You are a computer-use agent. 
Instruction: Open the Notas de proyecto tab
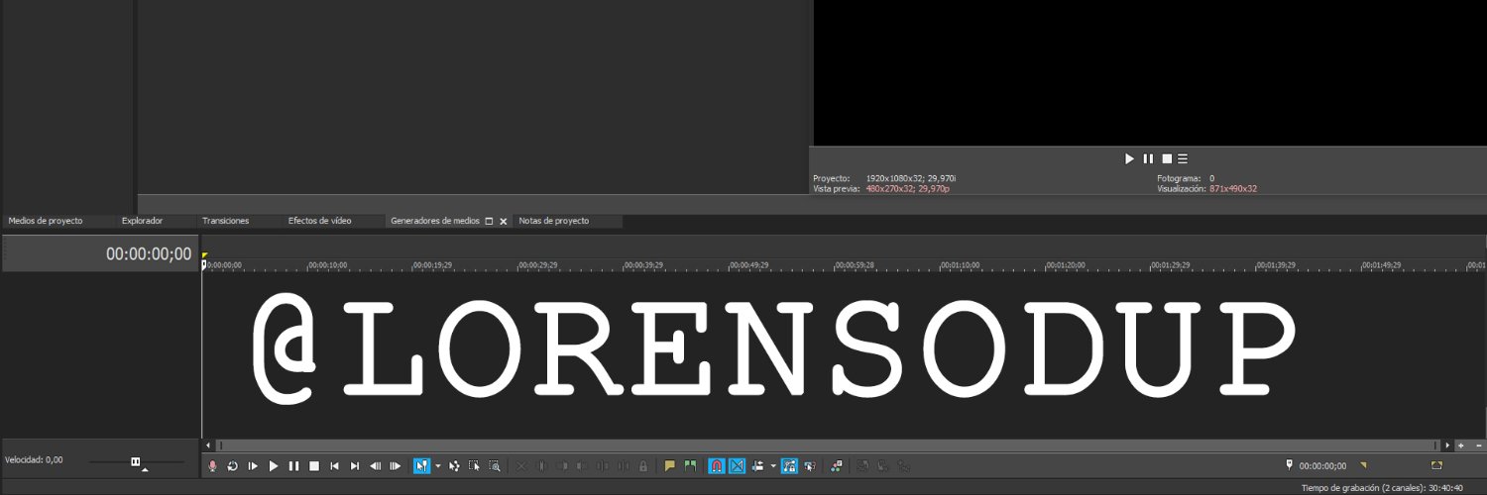[x=554, y=221]
